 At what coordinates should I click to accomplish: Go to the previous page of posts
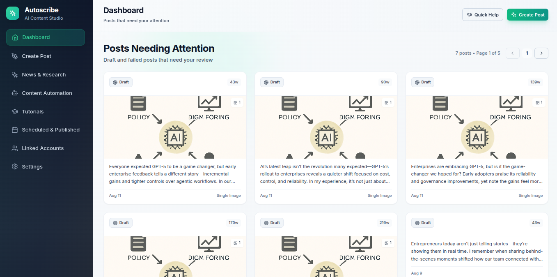[x=512, y=53]
